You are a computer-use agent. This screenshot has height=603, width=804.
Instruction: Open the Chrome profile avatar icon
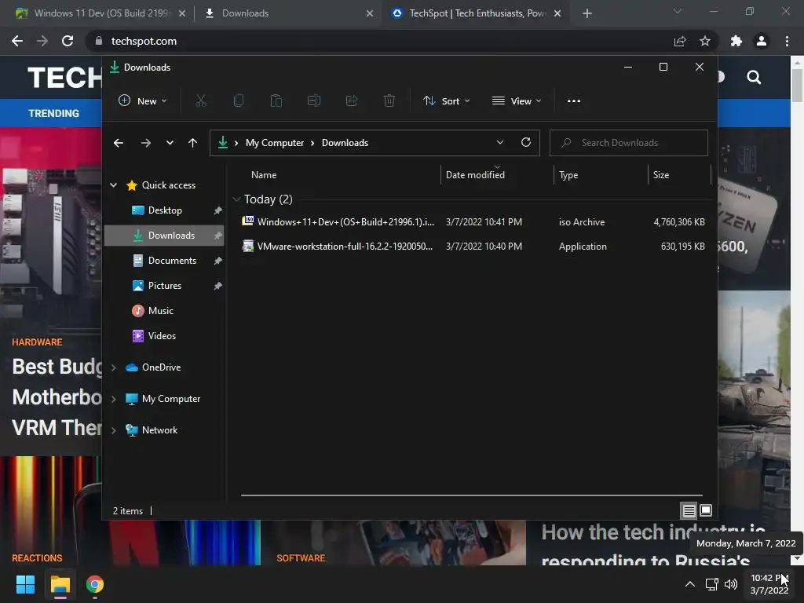[x=762, y=41]
